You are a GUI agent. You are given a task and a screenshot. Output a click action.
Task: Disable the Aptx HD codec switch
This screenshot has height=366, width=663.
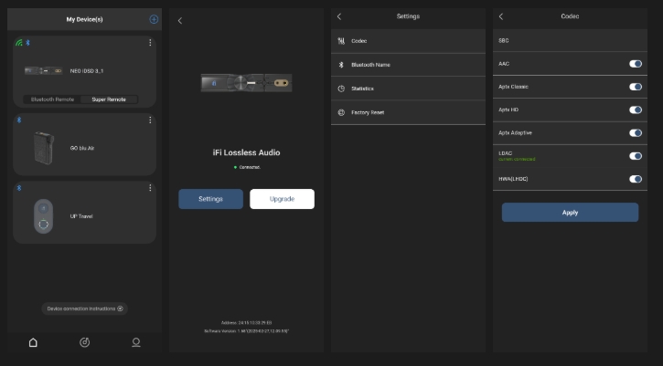(x=635, y=110)
